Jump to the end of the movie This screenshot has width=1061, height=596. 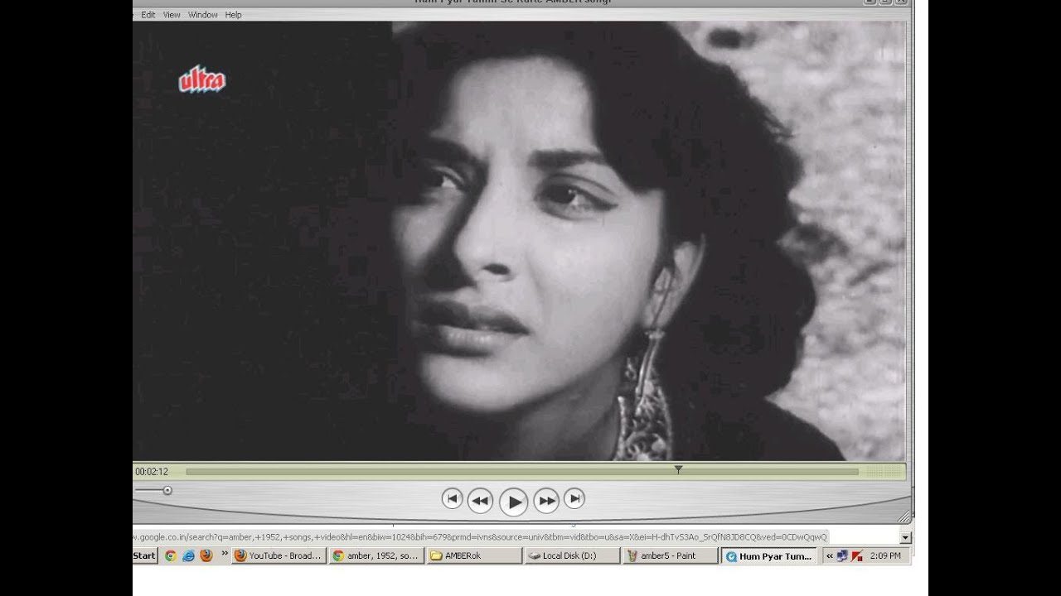574,498
